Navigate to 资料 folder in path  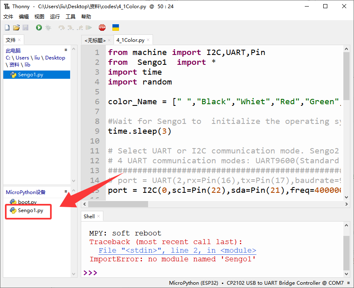coord(14,65)
